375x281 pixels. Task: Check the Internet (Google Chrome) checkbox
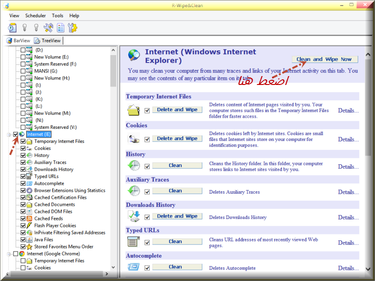(15, 254)
